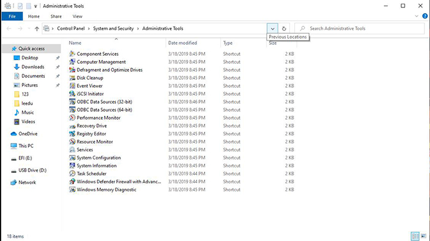430x241 pixels.
Task: Open the File menu
Action: pos(12,17)
